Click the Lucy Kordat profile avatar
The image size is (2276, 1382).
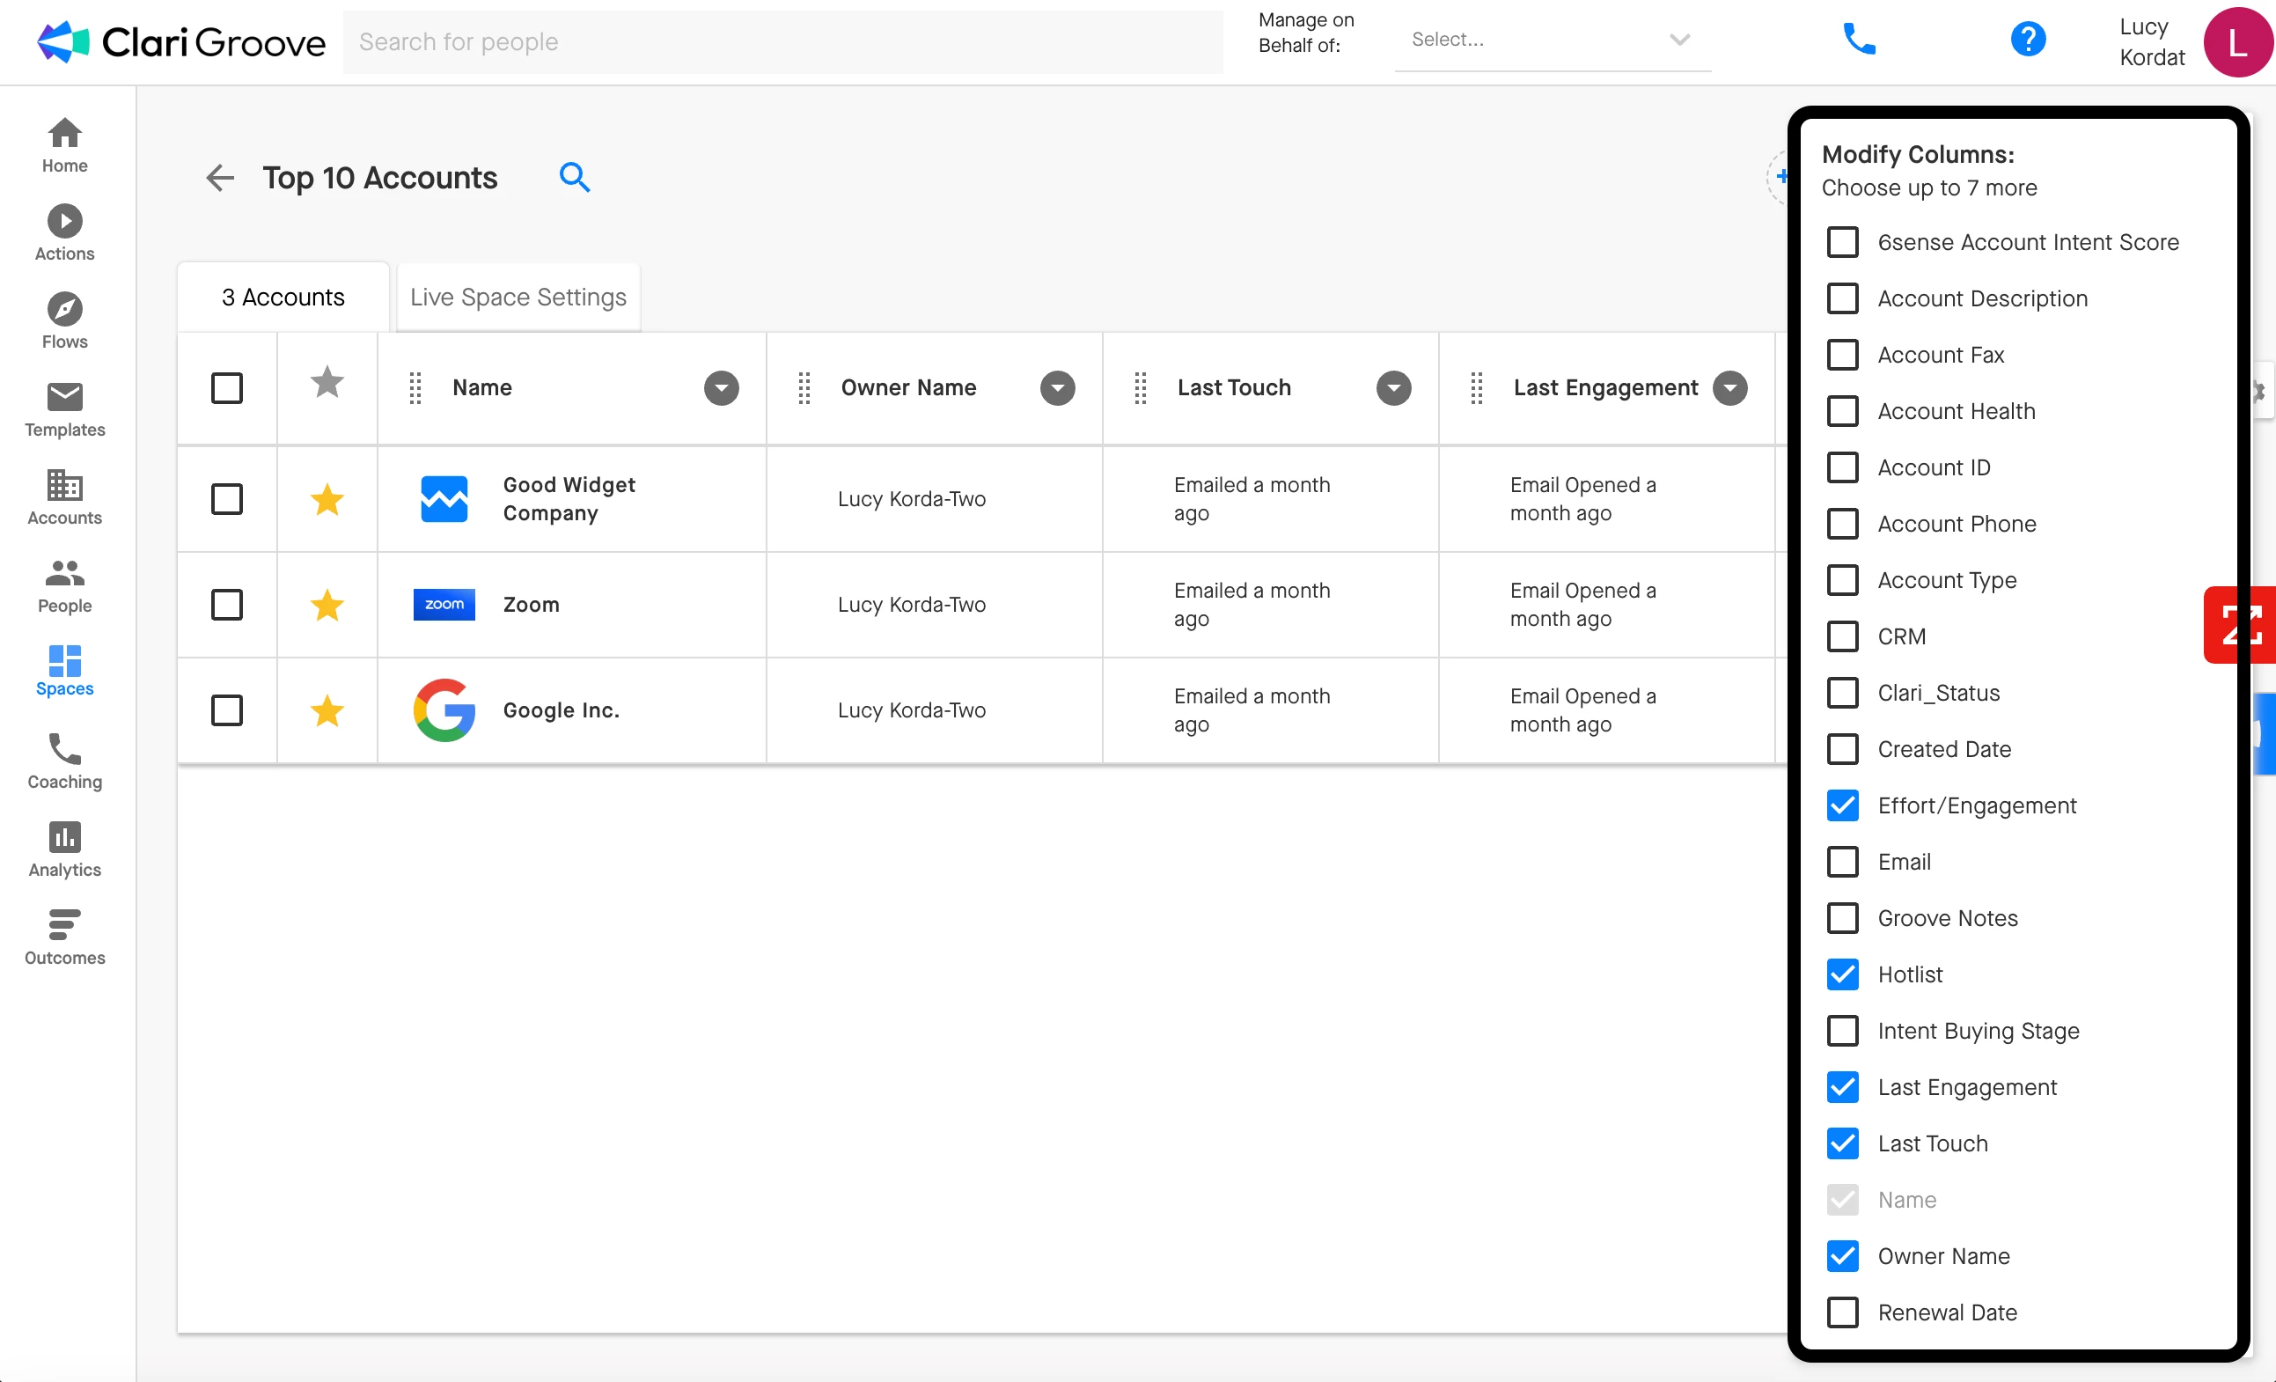(2236, 42)
